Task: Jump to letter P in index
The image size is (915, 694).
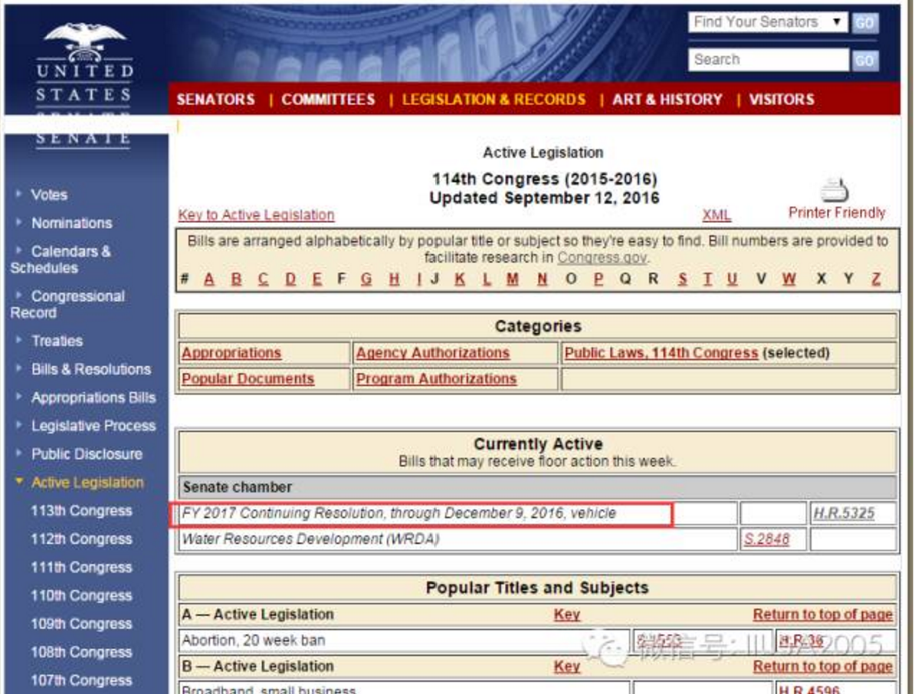Action: [x=599, y=280]
